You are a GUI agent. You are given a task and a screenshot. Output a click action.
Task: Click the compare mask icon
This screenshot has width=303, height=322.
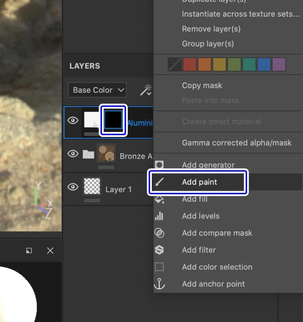tap(159, 233)
